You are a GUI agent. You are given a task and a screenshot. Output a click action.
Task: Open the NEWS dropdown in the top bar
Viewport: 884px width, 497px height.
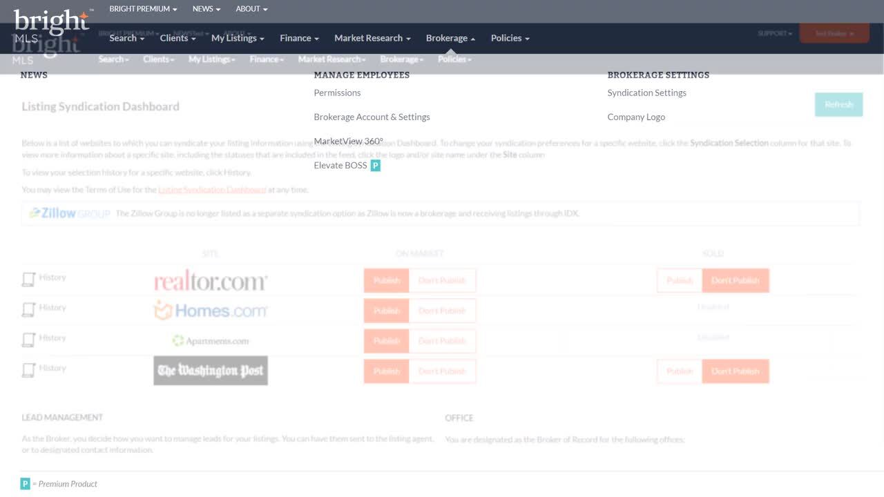[x=206, y=9]
